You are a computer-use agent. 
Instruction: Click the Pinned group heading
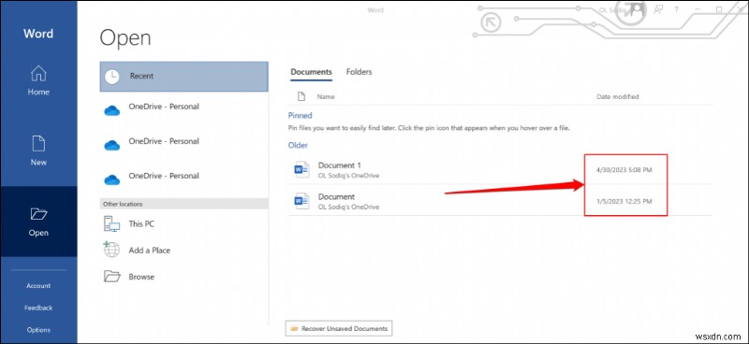click(x=300, y=116)
